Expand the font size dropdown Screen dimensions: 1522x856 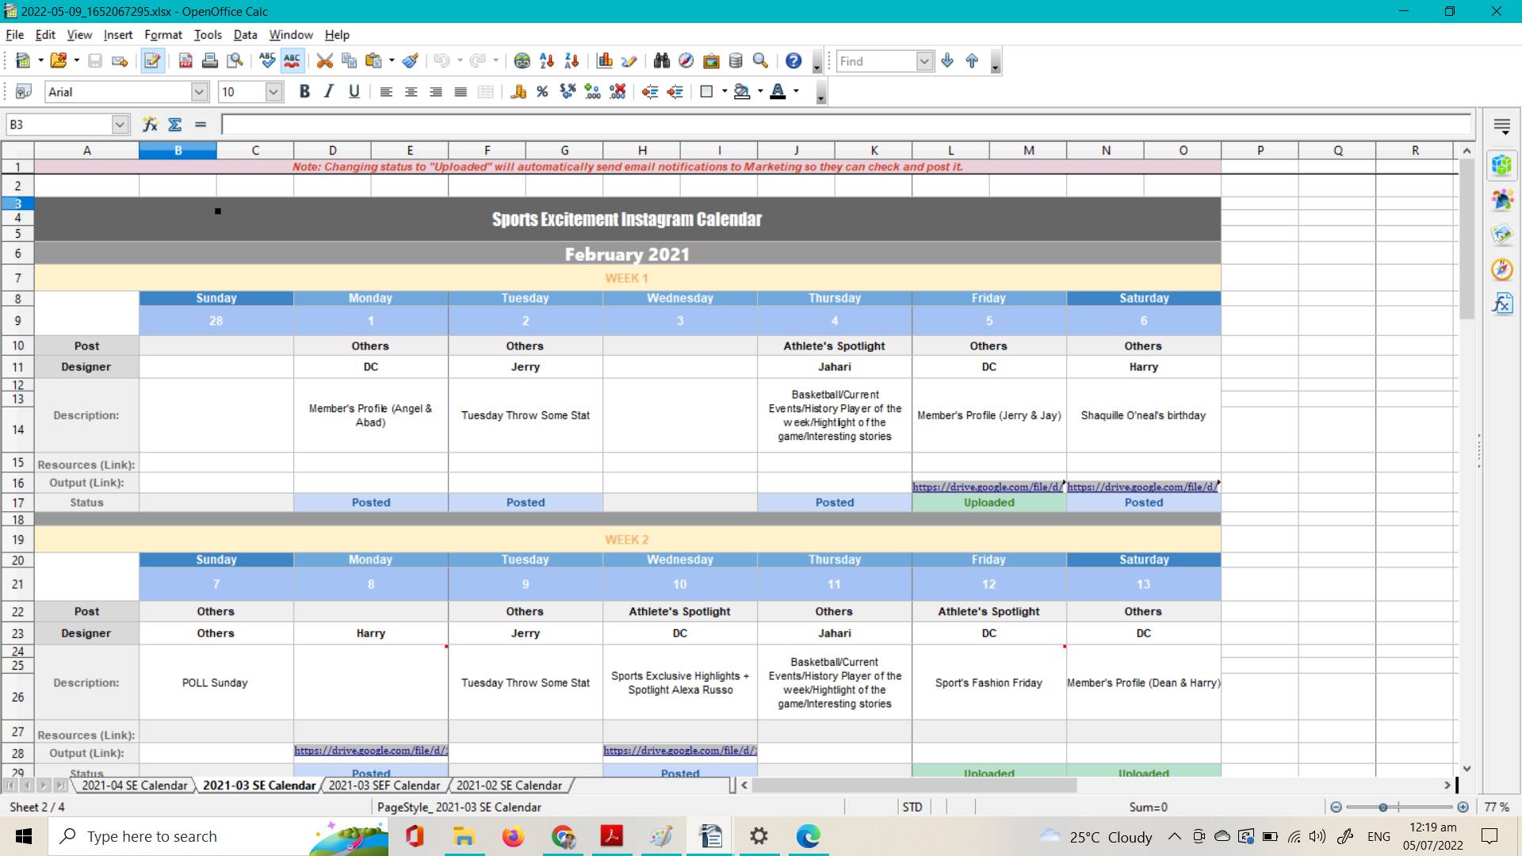point(273,92)
